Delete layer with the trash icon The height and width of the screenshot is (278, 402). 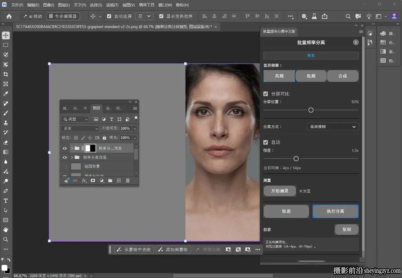pos(128,181)
